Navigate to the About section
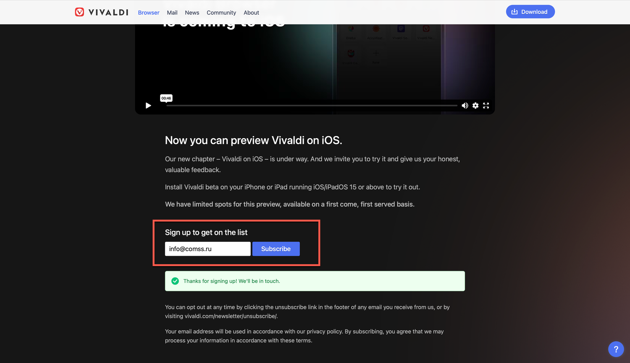This screenshot has height=363, width=630. point(251,13)
